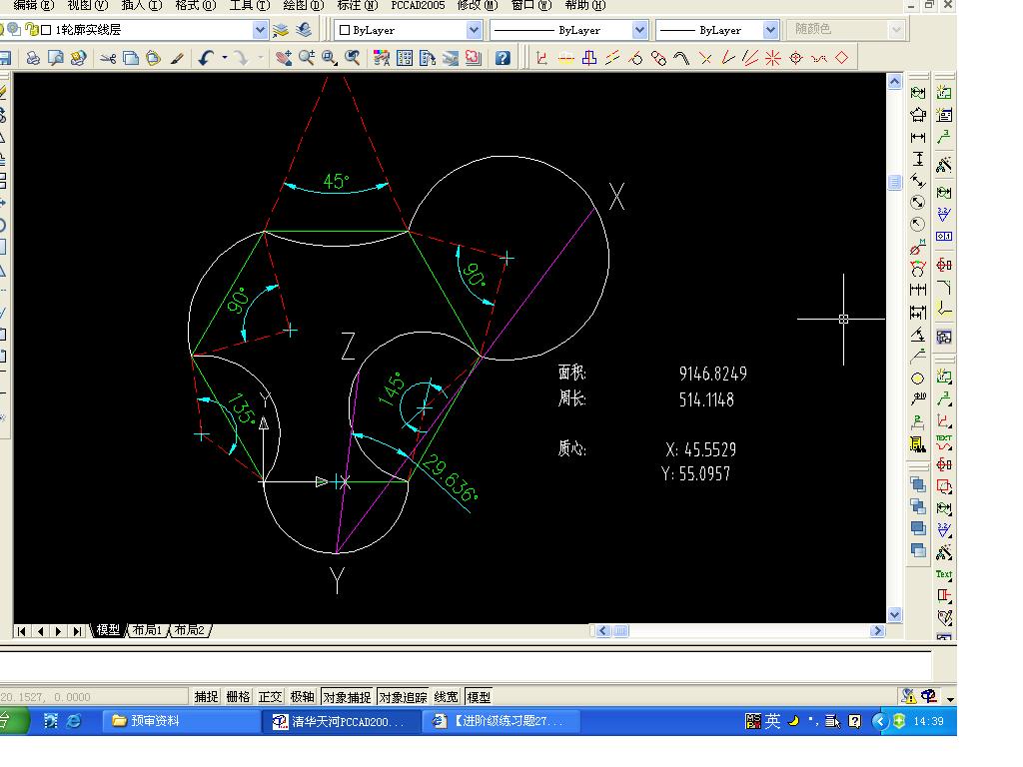Open the Properties palette icon
Image resolution: width=1023 pixels, height=767 pixels.
point(382,59)
